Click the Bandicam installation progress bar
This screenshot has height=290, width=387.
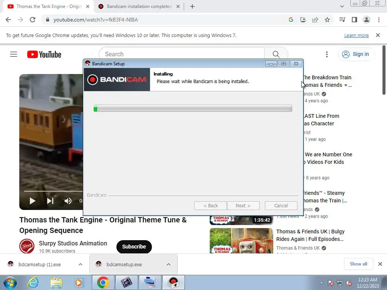[193, 108]
